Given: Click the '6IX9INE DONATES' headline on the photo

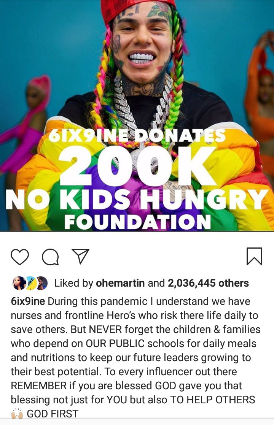Looking at the screenshot, I should click(x=137, y=136).
